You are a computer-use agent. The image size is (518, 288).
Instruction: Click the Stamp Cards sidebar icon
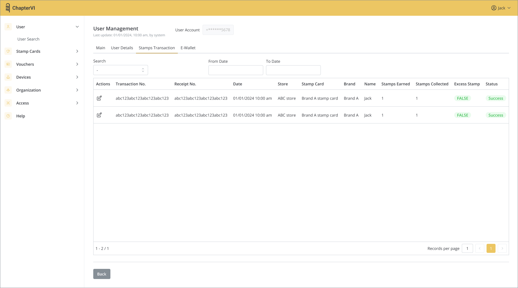coord(8,51)
